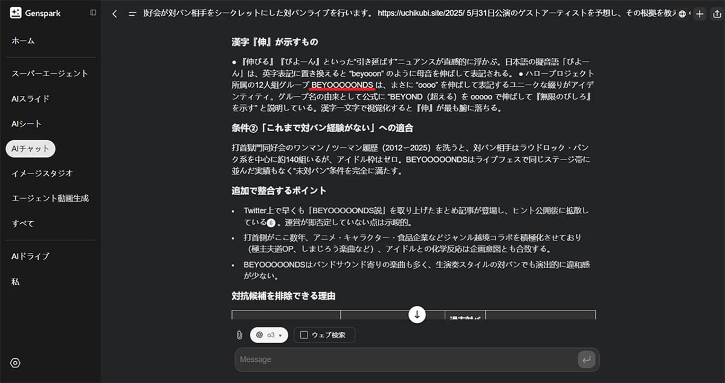The height and width of the screenshot is (383, 725).
Task: Attach a file with the paperclip icon
Action: 239,335
